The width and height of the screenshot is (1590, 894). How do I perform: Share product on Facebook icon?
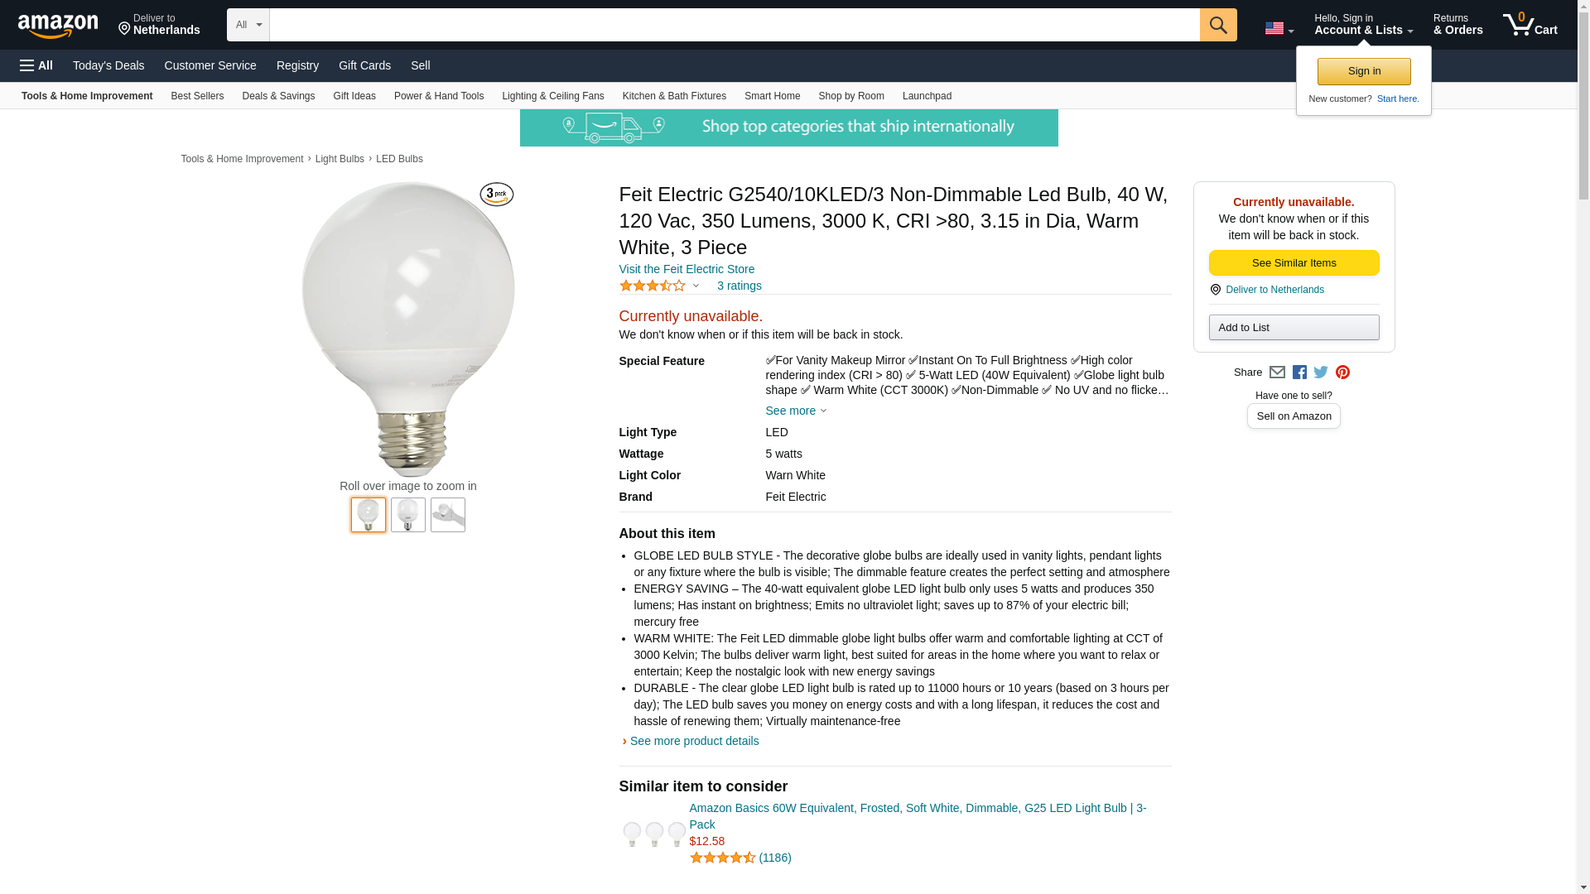[x=1299, y=372]
